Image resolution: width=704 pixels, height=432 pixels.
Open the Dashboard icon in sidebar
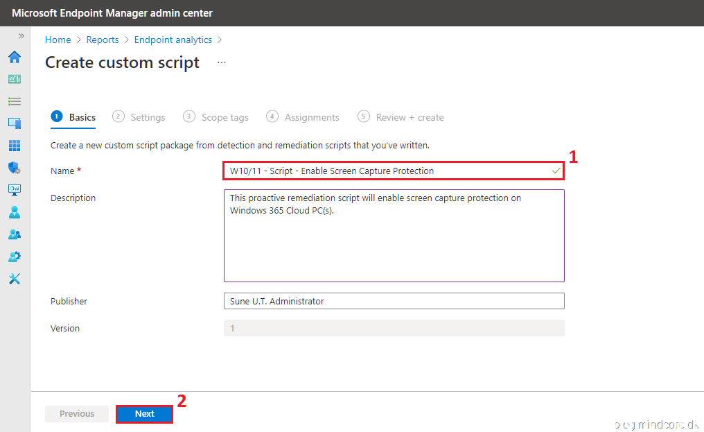(x=14, y=79)
